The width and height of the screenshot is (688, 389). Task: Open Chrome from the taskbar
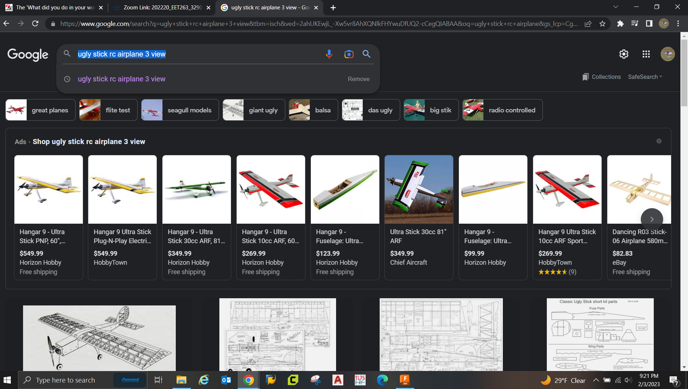pyautogui.click(x=249, y=380)
